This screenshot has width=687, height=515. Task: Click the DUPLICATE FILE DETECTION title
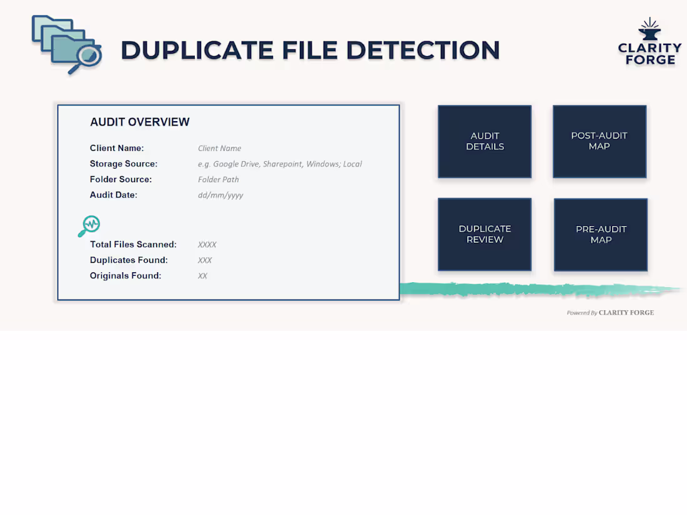[310, 50]
